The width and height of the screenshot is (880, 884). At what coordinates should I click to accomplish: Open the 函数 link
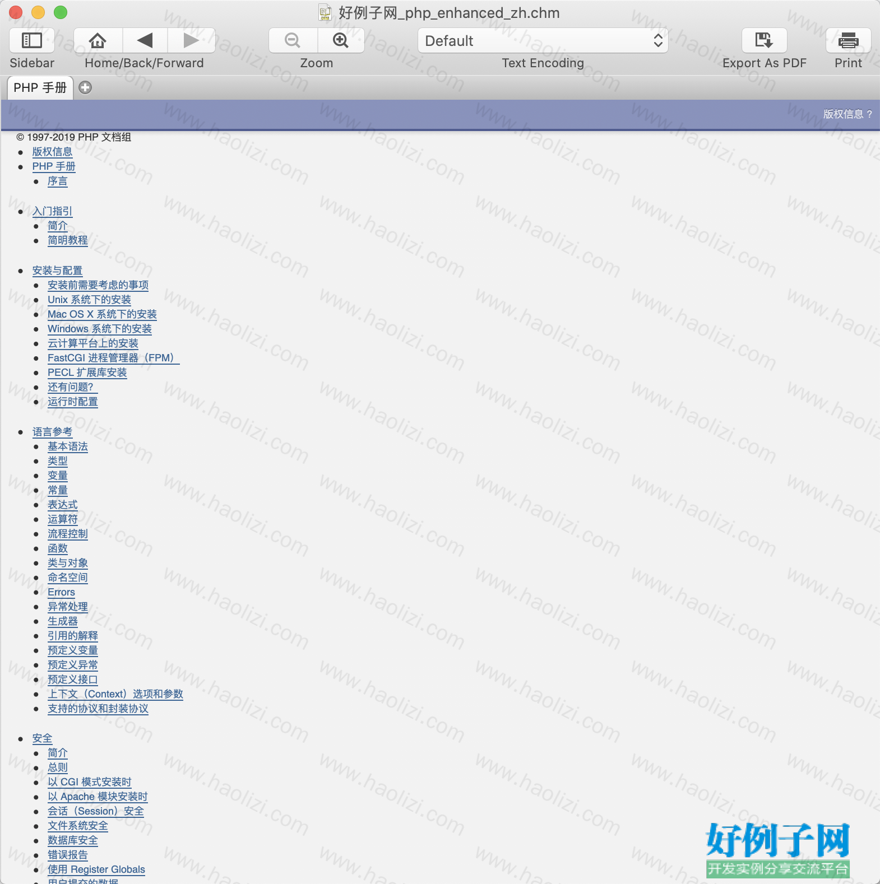[x=57, y=548]
